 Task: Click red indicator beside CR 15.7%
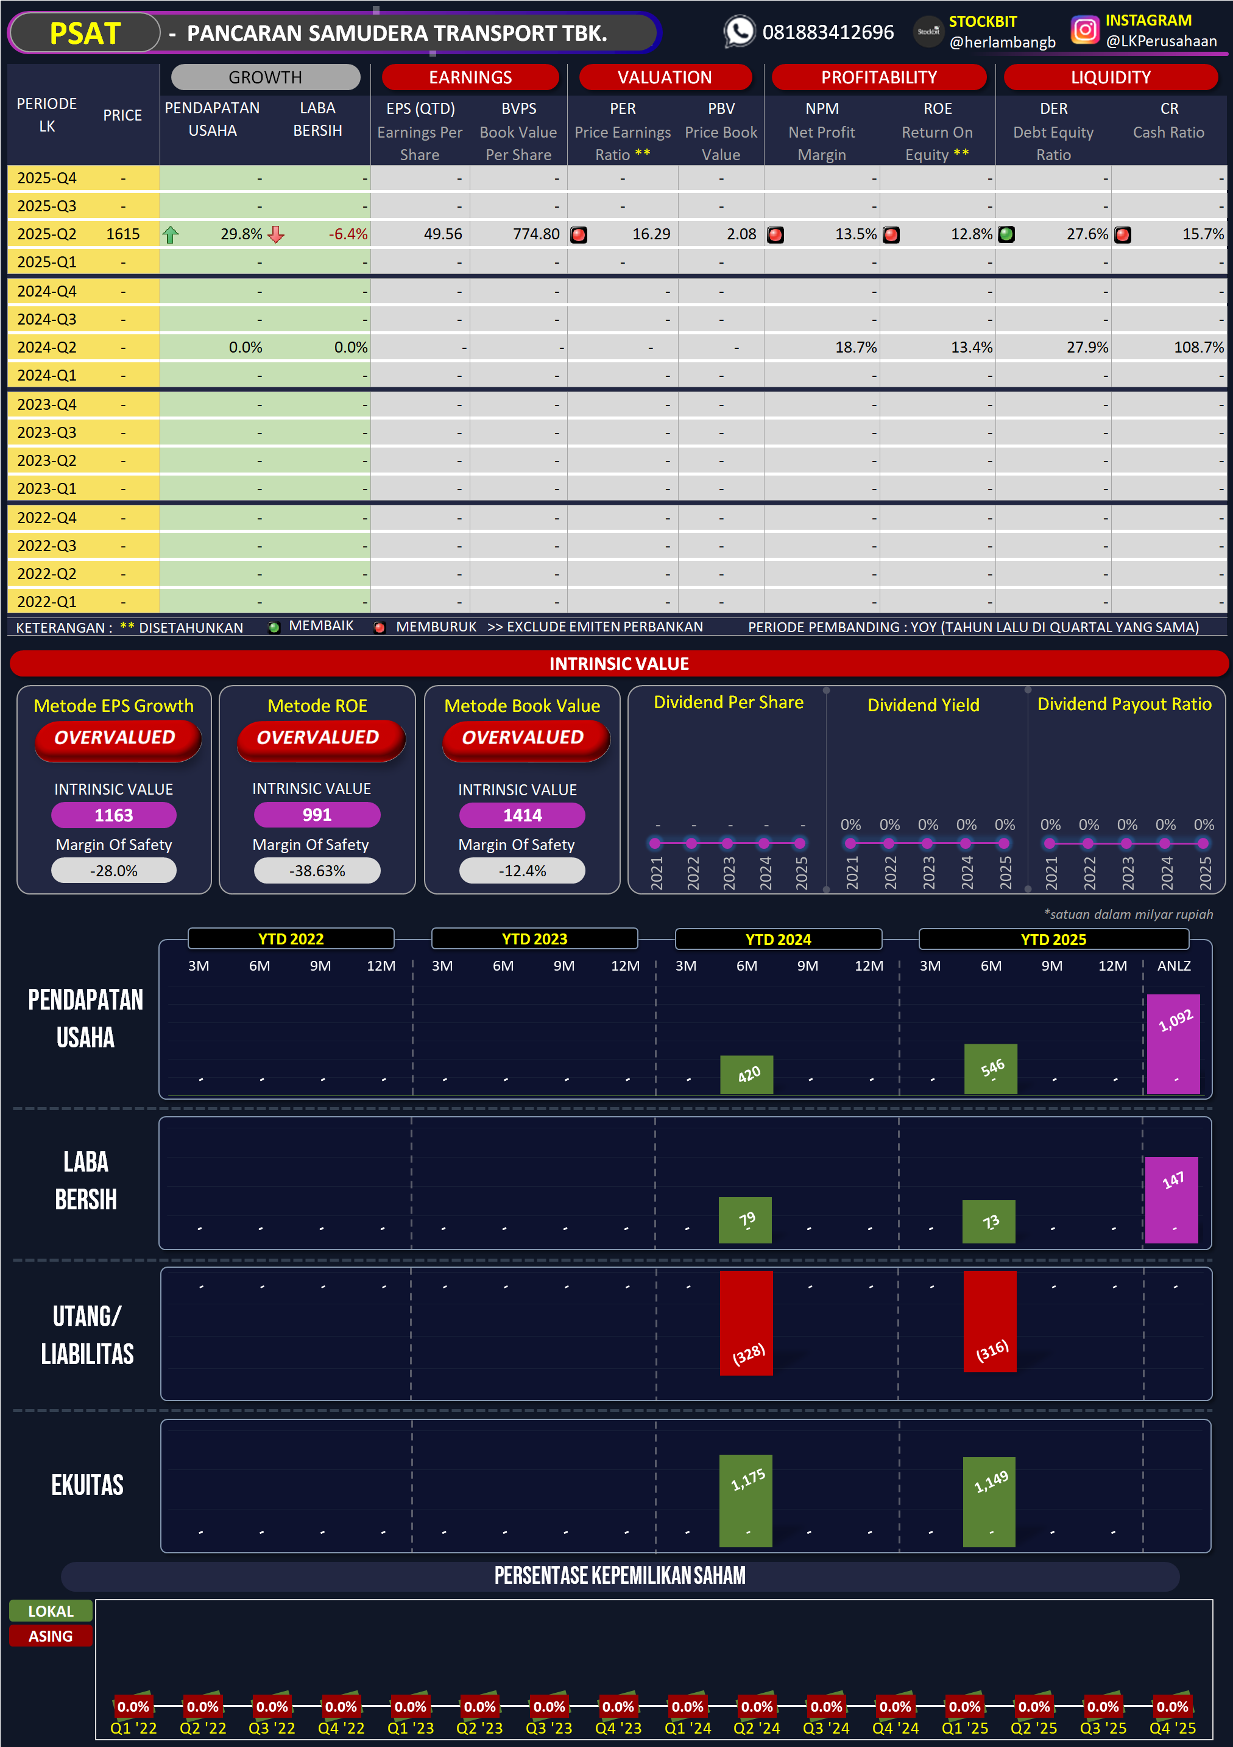[x=1122, y=235]
